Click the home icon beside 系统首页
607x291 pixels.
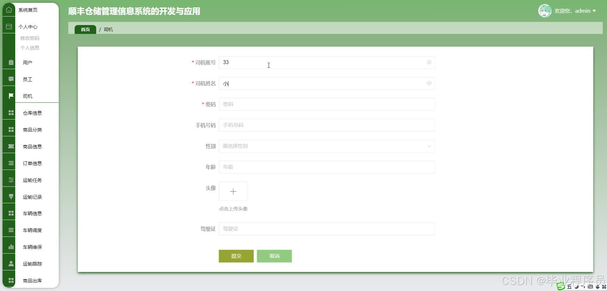[x=9, y=10]
